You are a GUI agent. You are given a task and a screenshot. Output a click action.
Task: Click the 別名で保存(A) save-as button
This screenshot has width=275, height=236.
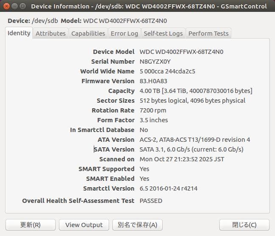(x=137, y=225)
